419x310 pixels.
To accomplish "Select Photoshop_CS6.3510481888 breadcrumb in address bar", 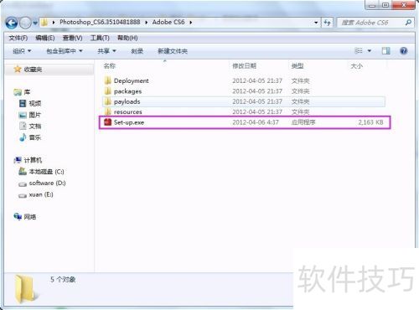I will click(x=100, y=22).
